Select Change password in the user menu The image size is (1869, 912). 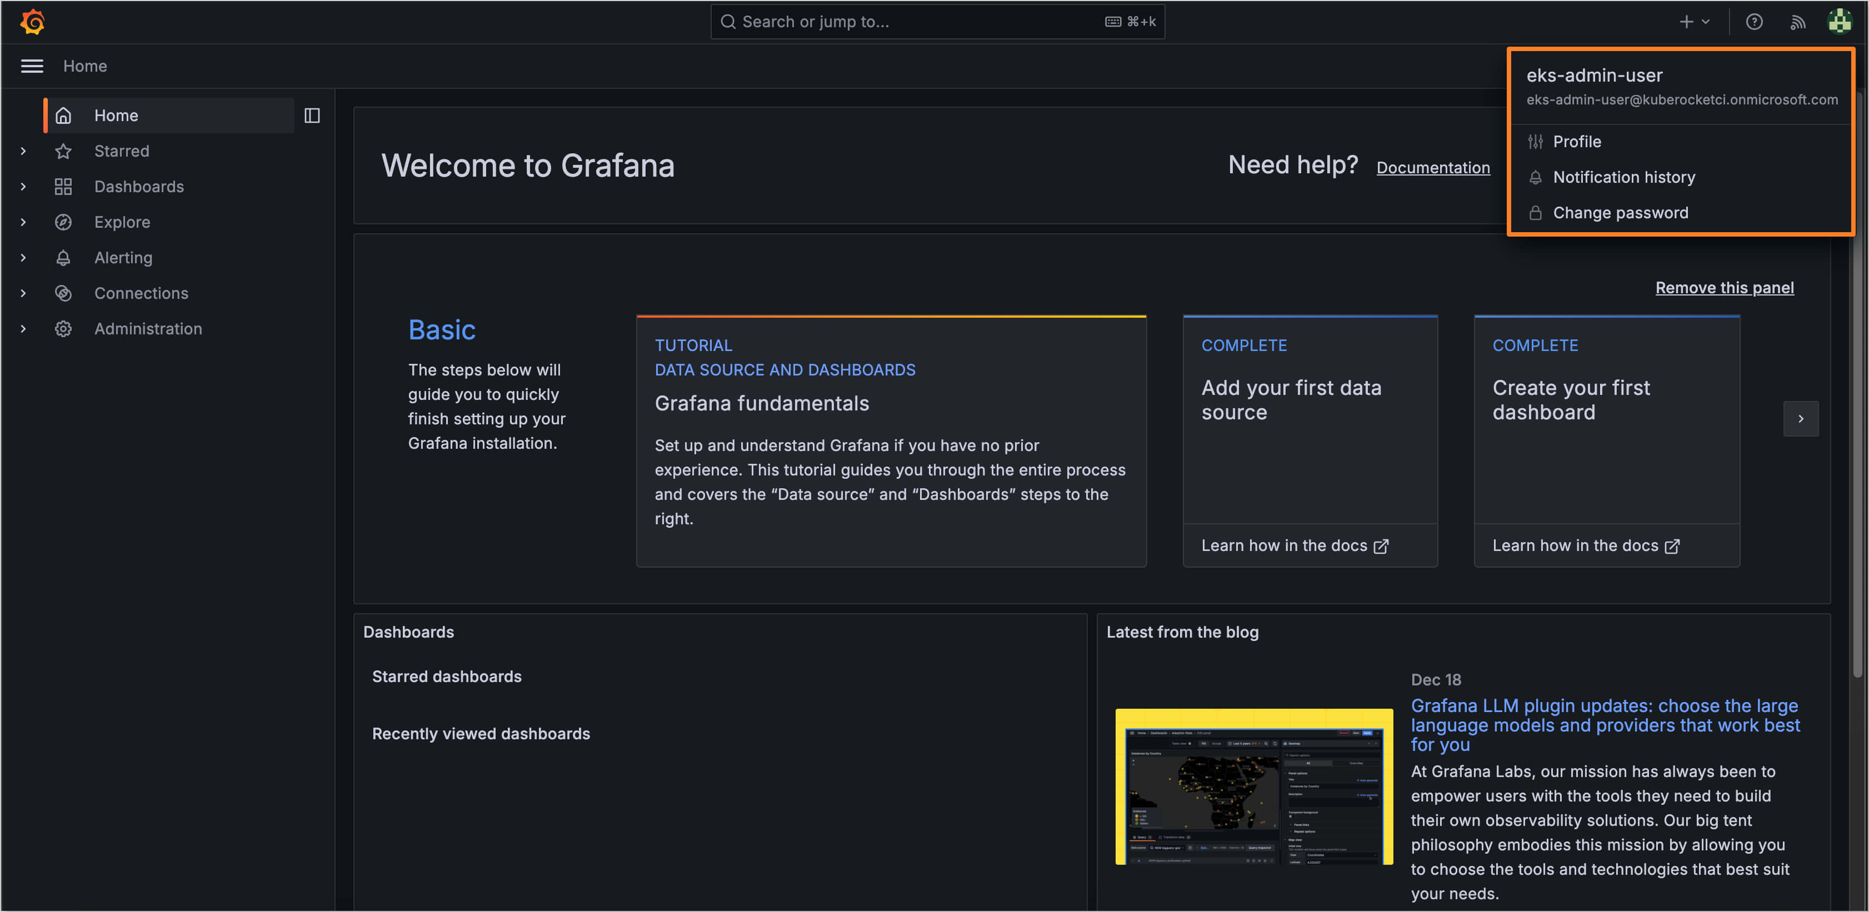click(x=1620, y=213)
